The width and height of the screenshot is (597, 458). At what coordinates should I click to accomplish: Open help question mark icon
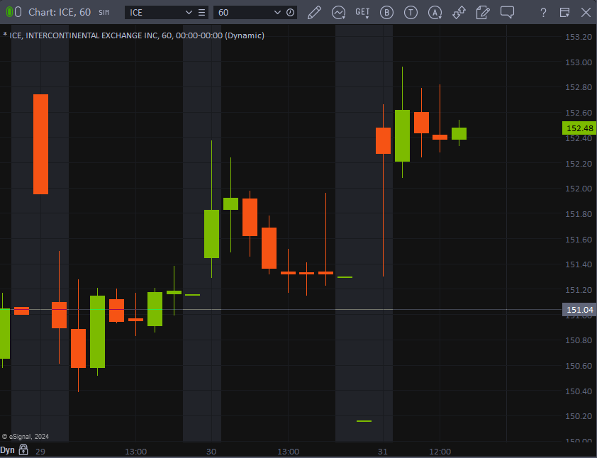[x=543, y=13]
